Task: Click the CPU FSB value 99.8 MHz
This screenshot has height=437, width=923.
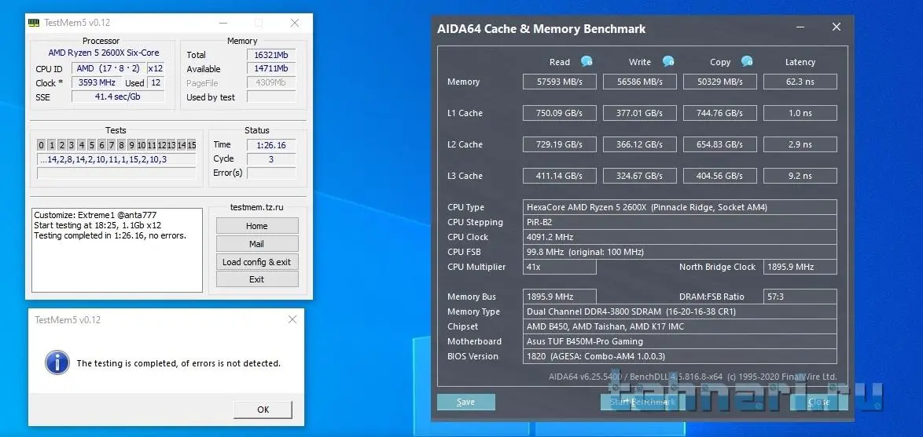Action: click(680, 252)
